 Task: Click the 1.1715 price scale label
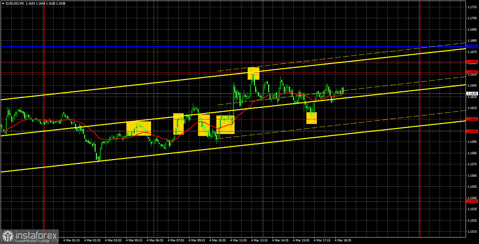[472, 7]
